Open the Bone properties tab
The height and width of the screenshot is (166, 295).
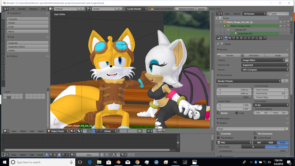pyautogui.click(x=253, y=38)
